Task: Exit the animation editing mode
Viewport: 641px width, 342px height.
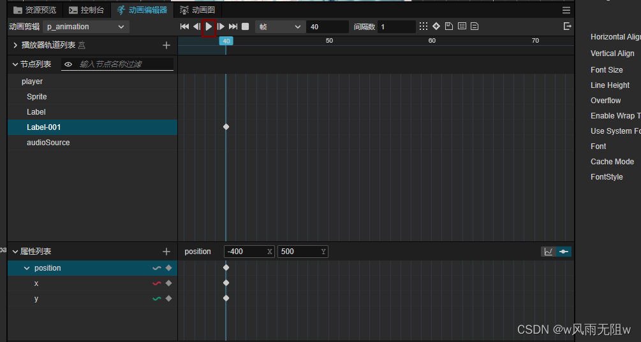Action: pos(568,27)
